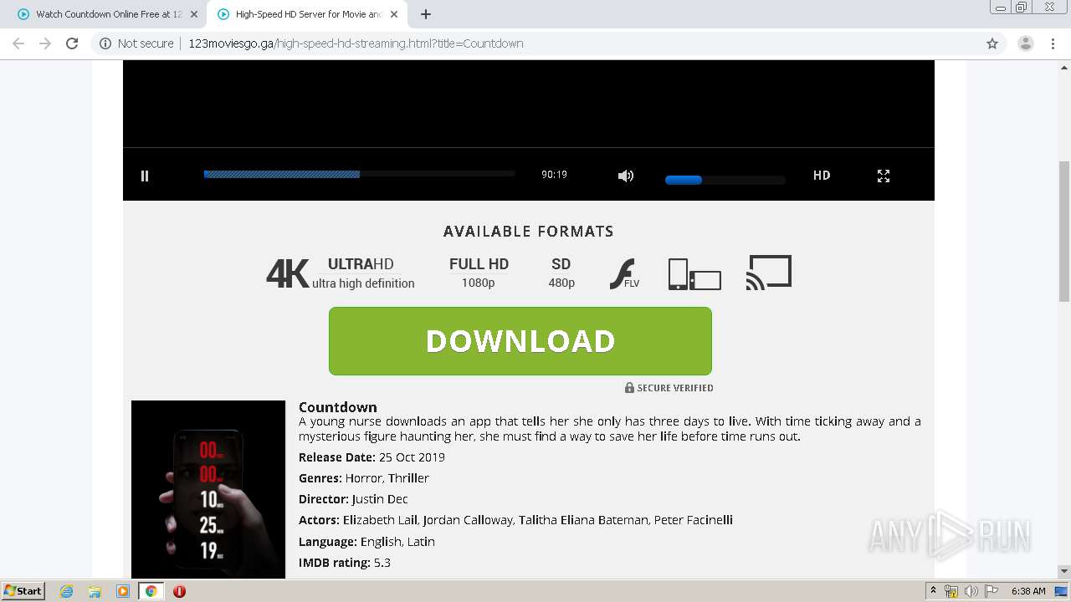Viewport: 1071px width, 602px height.
Task: Click the AVAILABLE FORMATS heading
Action: click(529, 232)
